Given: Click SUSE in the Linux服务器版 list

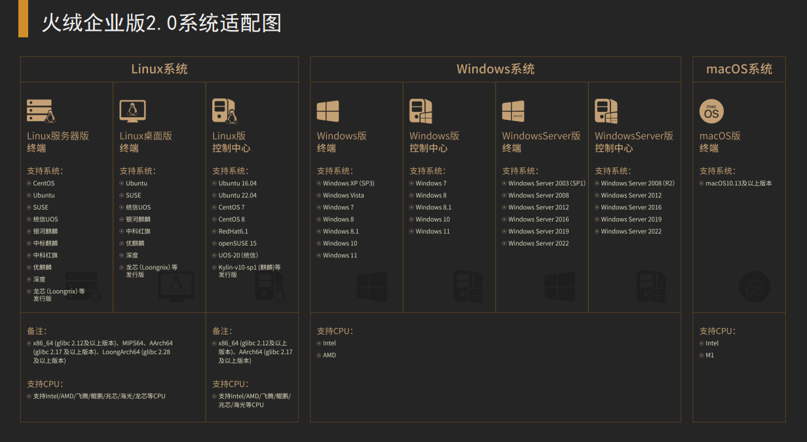Looking at the screenshot, I should pos(41,208).
